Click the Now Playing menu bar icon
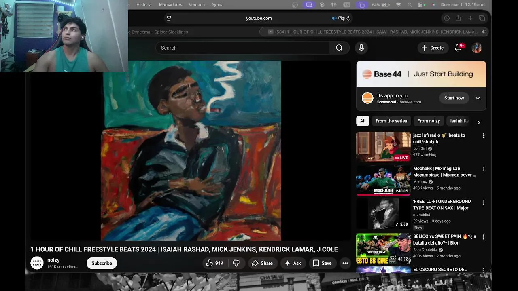The image size is (518, 291). [322, 5]
